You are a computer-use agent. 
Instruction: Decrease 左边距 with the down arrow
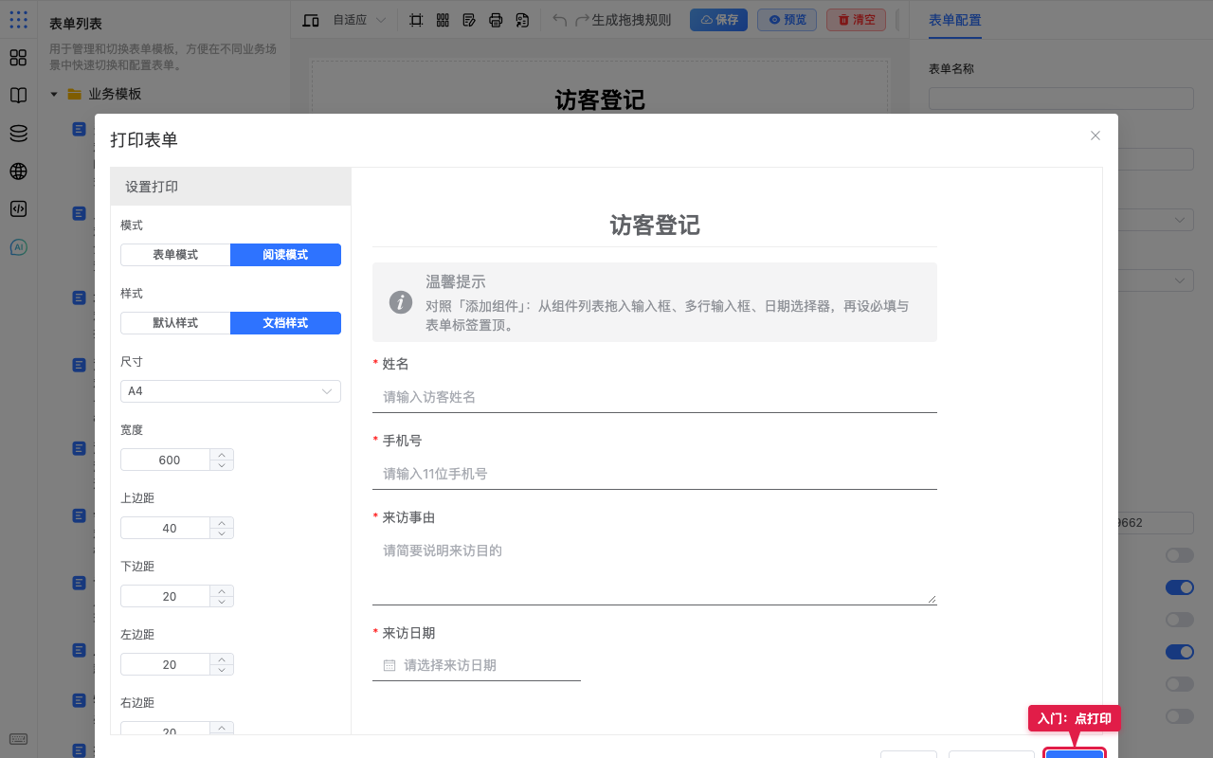pyautogui.click(x=222, y=670)
